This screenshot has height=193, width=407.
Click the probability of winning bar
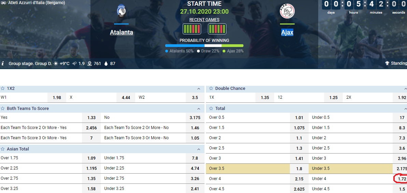(x=204, y=46)
